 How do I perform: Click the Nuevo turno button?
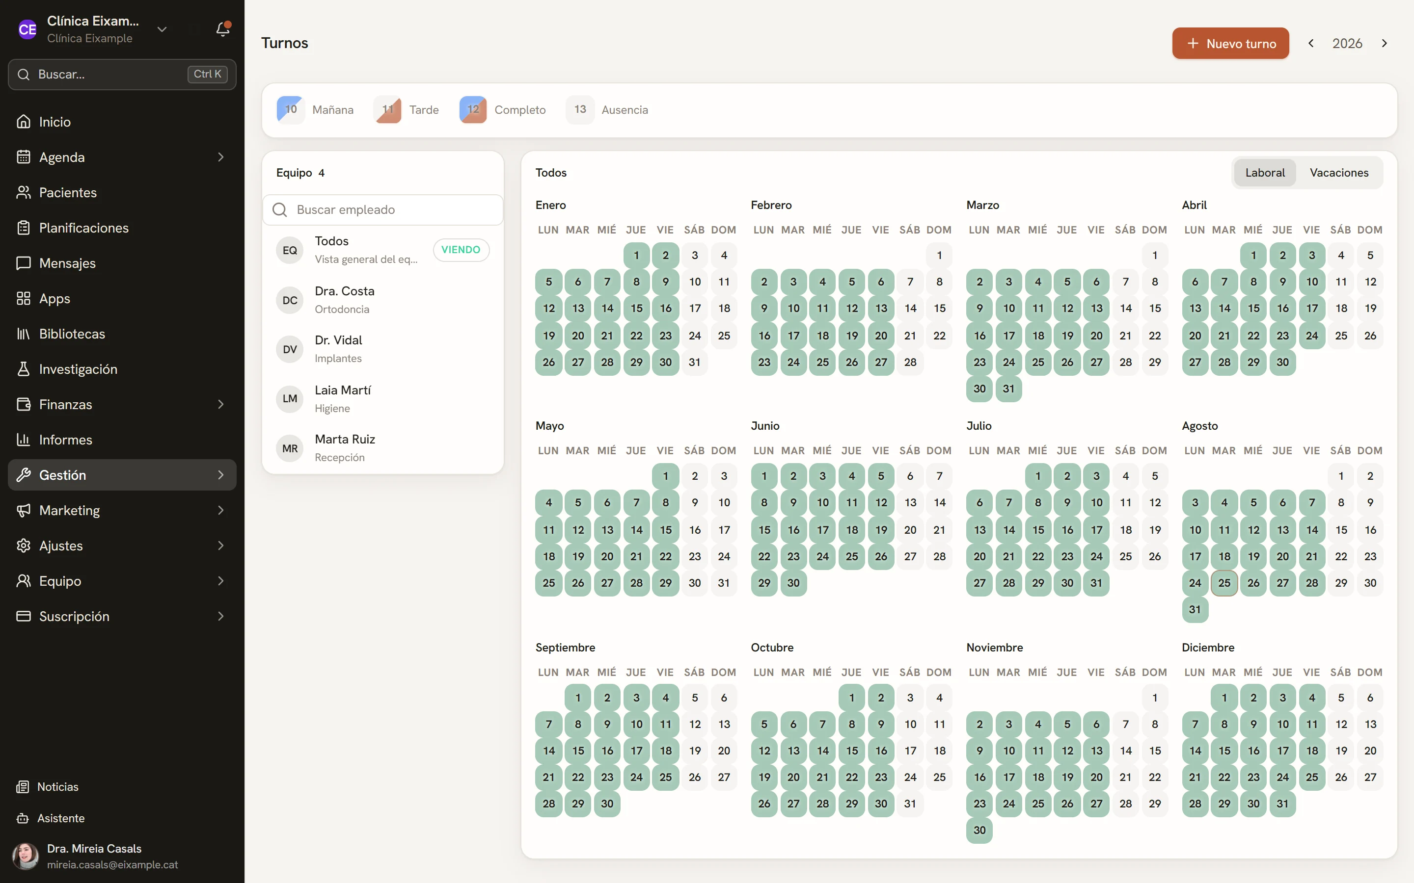[x=1230, y=43]
